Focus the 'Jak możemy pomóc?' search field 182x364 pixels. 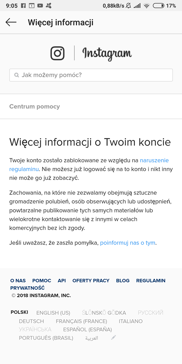(91, 75)
